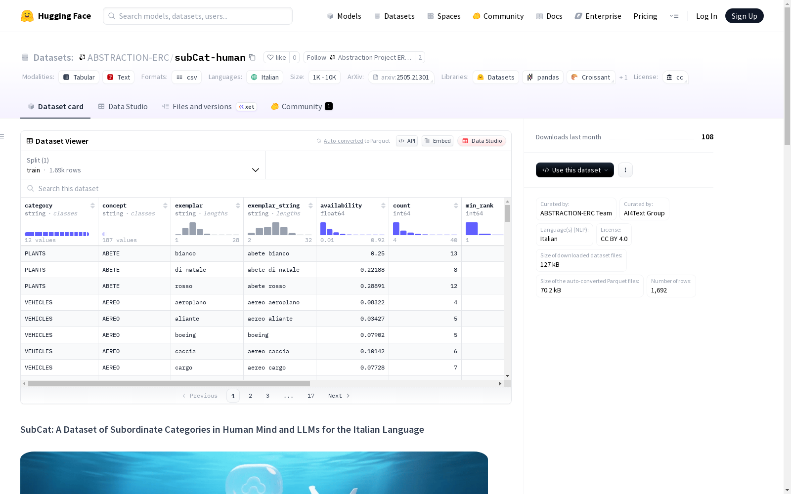Click the boeing exemplar cell
The height and width of the screenshot is (494, 791).
[x=207, y=335]
